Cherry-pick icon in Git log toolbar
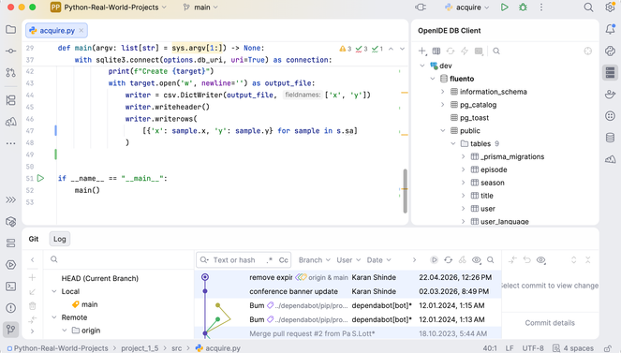The image size is (621, 353). (x=462, y=260)
